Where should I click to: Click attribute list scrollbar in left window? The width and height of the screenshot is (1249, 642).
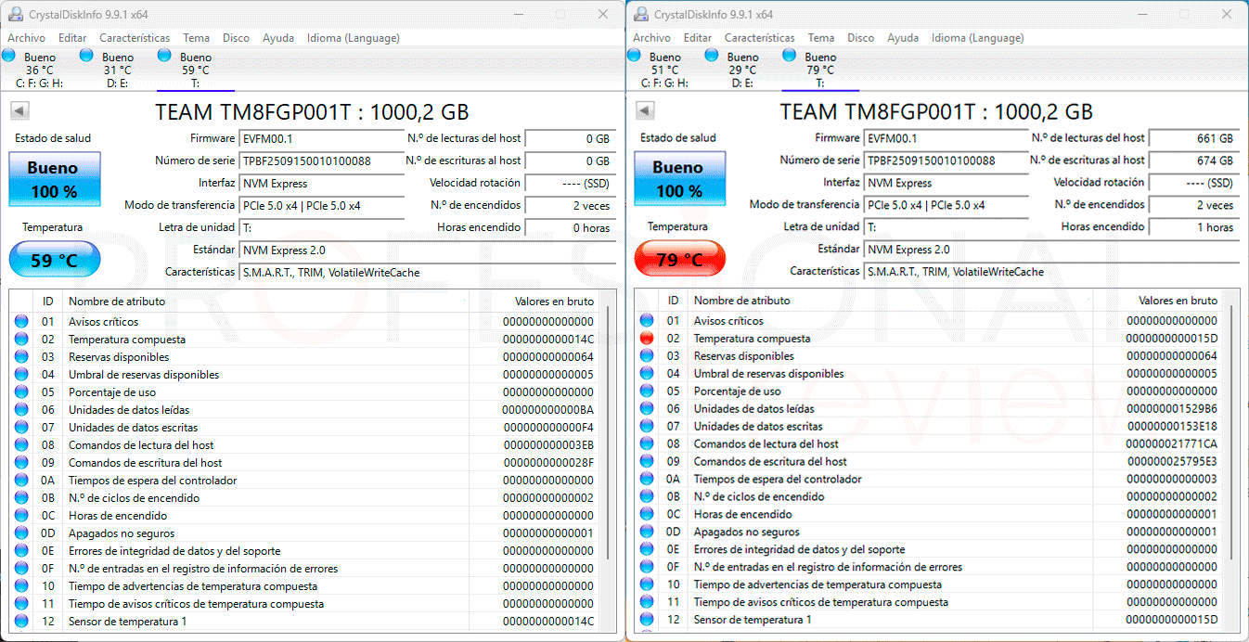coord(609,431)
